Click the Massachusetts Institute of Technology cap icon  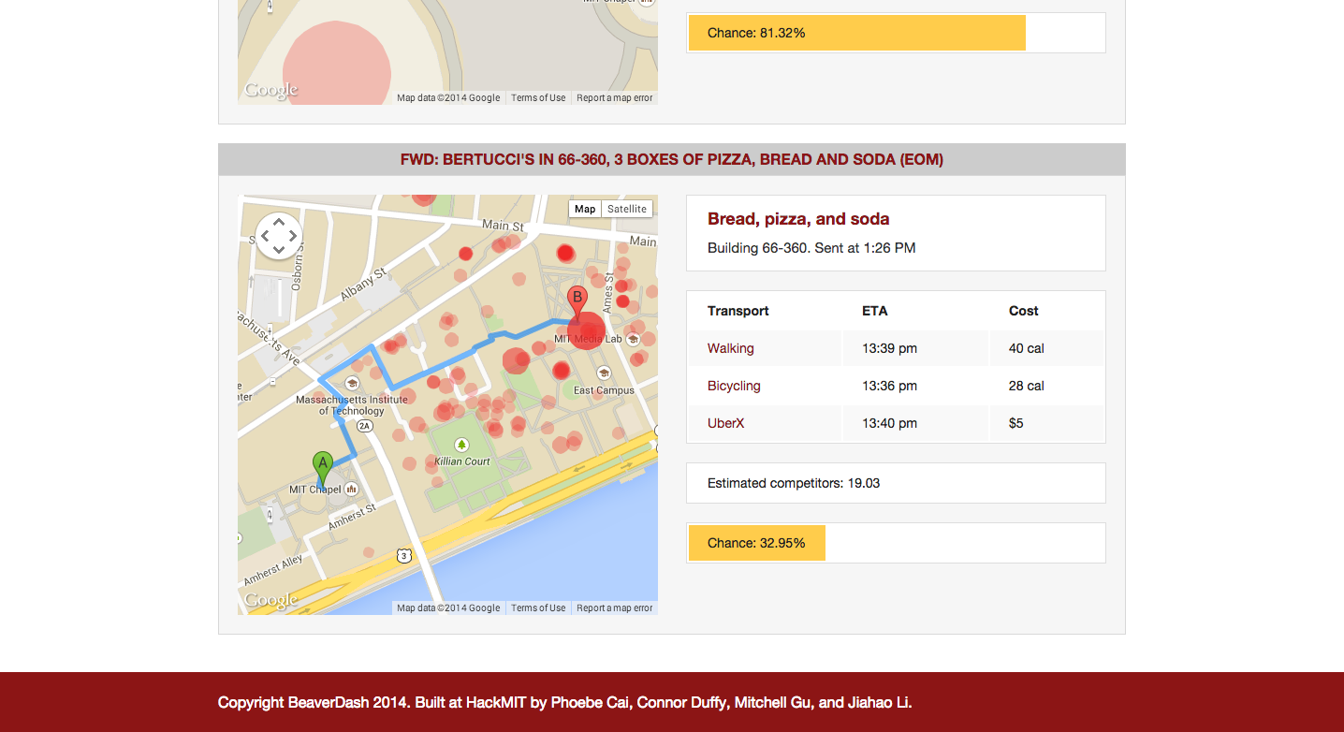tap(352, 382)
